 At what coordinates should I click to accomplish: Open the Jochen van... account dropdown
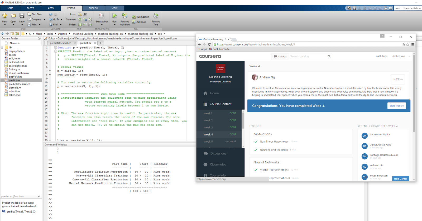[401, 56]
